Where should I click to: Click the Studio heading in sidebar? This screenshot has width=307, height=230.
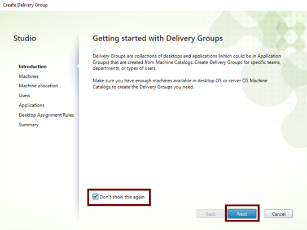coord(25,38)
